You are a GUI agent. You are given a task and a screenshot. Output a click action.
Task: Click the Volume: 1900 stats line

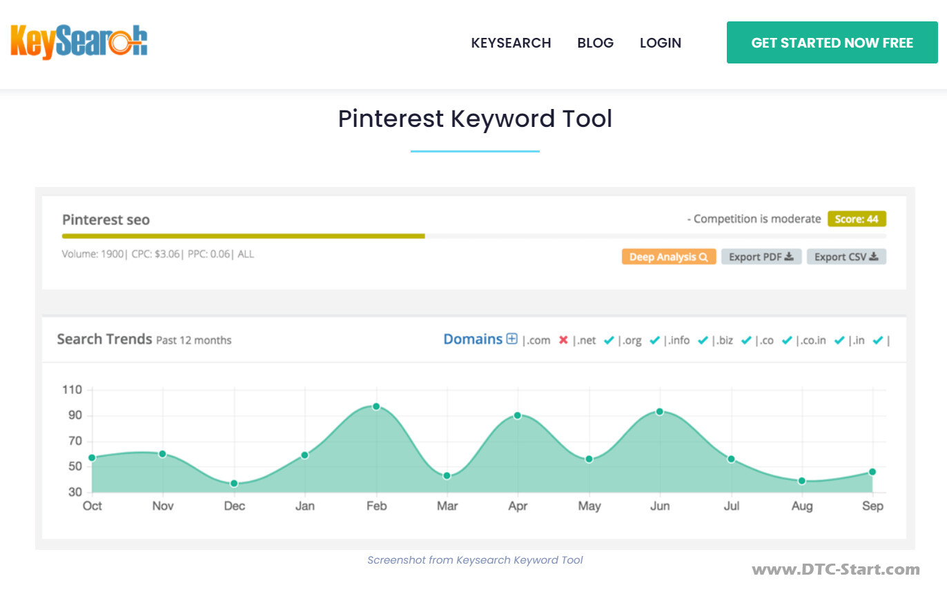pyautogui.click(x=158, y=254)
